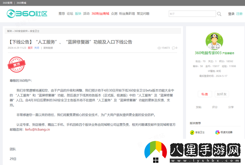Viewport: 245px width, 165px height.
Task: Open the kefu@tcbang.cn email link
Action: 38,129
